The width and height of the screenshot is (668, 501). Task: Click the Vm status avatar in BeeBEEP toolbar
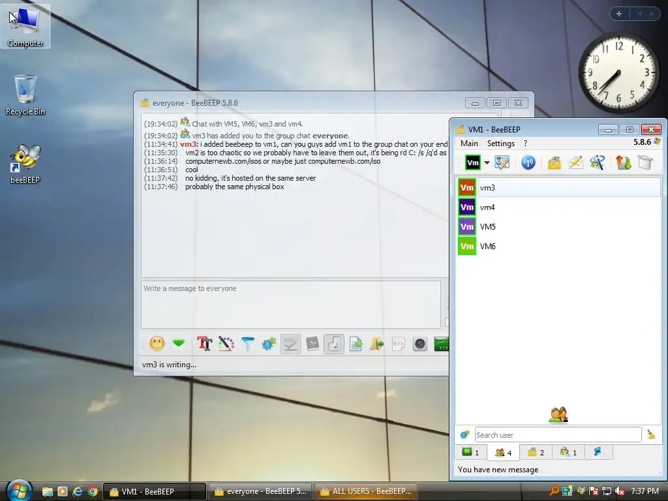point(472,162)
